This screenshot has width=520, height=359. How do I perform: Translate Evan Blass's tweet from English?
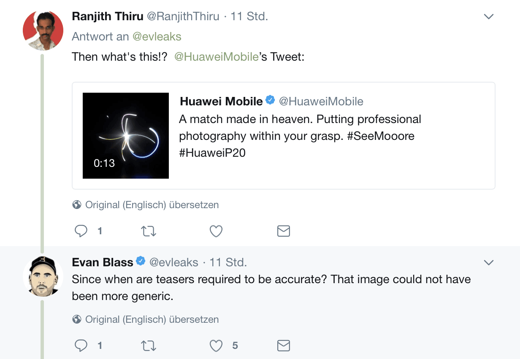[x=152, y=319]
